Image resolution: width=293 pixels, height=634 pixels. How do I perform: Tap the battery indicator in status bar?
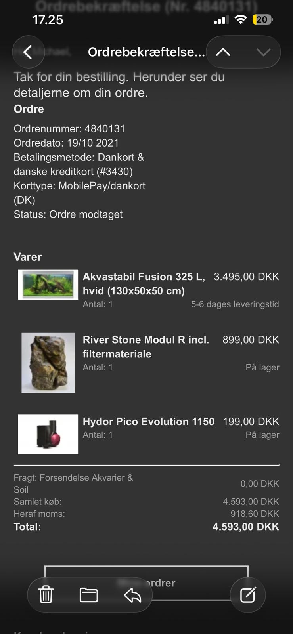(x=262, y=19)
